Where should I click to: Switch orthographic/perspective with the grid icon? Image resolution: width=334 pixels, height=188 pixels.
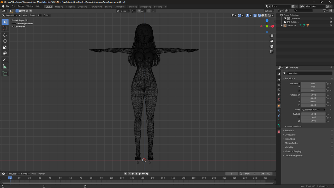(x=272, y=52)
